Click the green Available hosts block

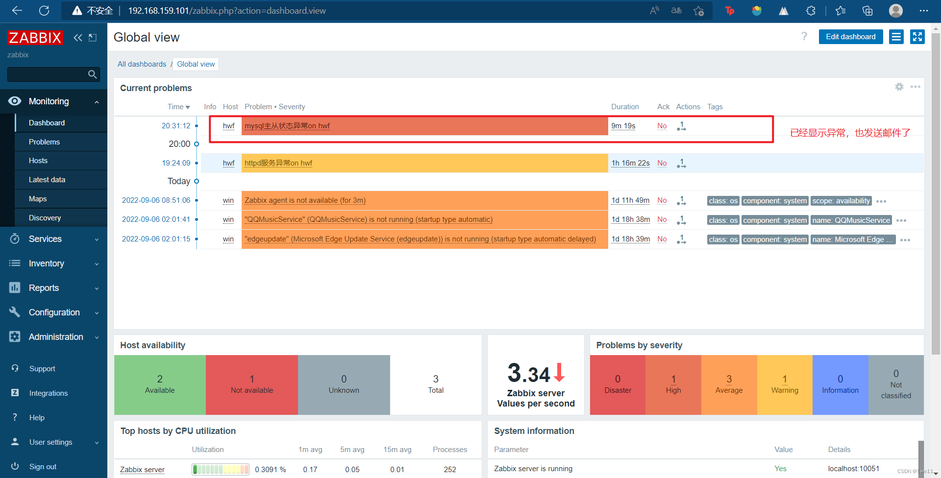pos(160,385)
